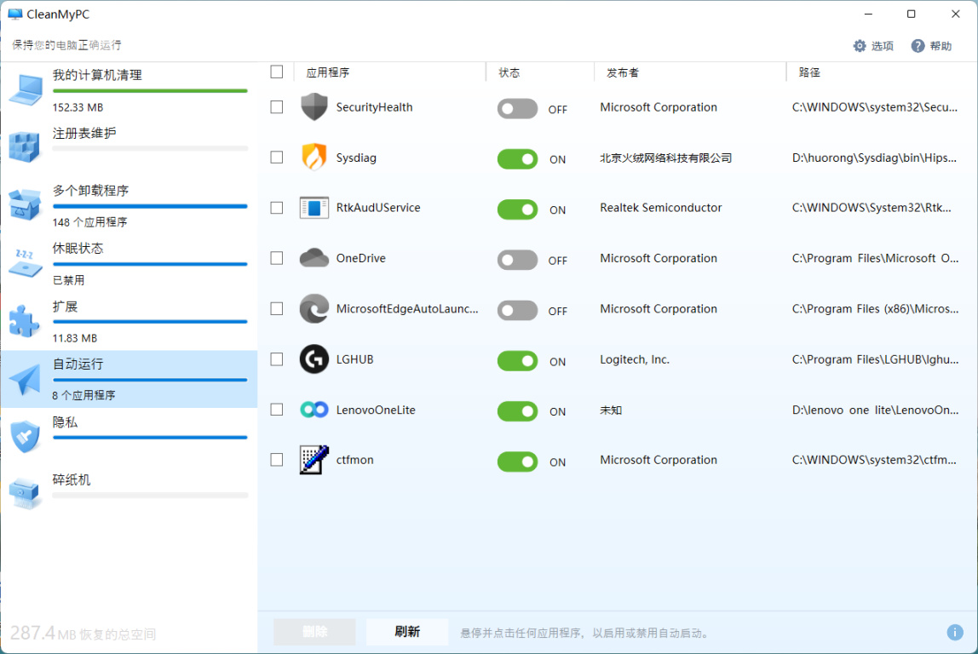This screenshot has width=978, height=654.
Task: Click the 未知 publisher cell
Action: (611, 410)
